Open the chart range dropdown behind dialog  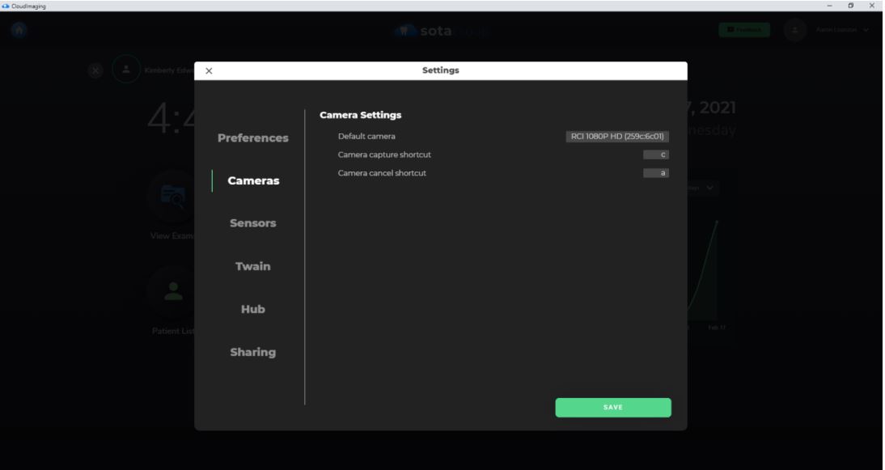pos(702,188)
